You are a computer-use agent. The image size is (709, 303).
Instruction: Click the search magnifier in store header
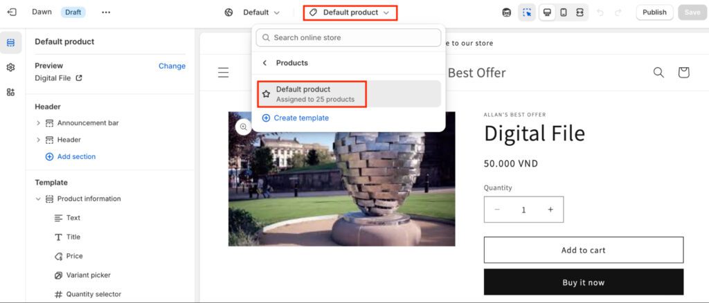(658, 73)
